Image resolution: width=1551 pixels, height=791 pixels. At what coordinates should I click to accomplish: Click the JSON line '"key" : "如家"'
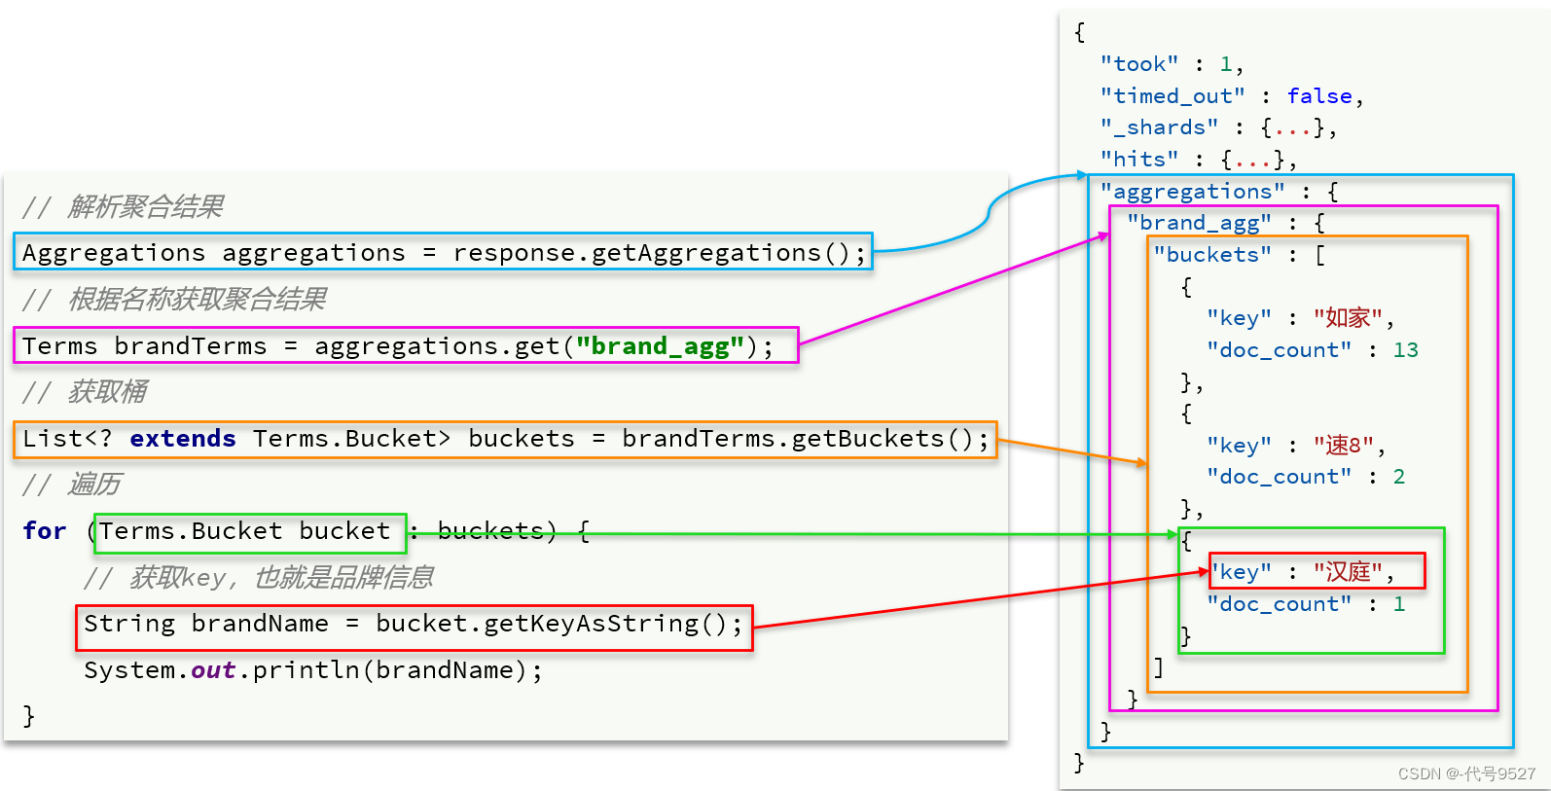click(1300, 318)
